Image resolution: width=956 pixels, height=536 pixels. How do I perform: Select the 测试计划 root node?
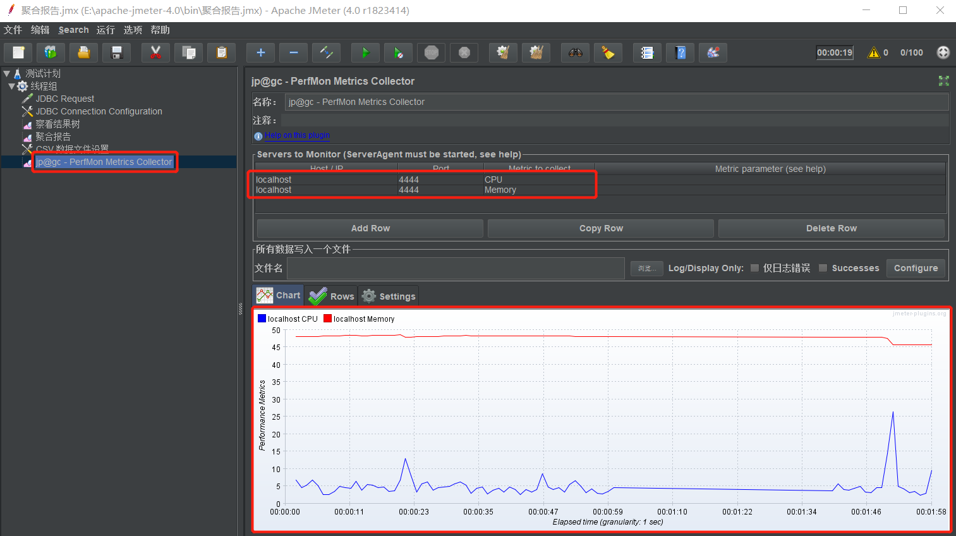(43, 73)
